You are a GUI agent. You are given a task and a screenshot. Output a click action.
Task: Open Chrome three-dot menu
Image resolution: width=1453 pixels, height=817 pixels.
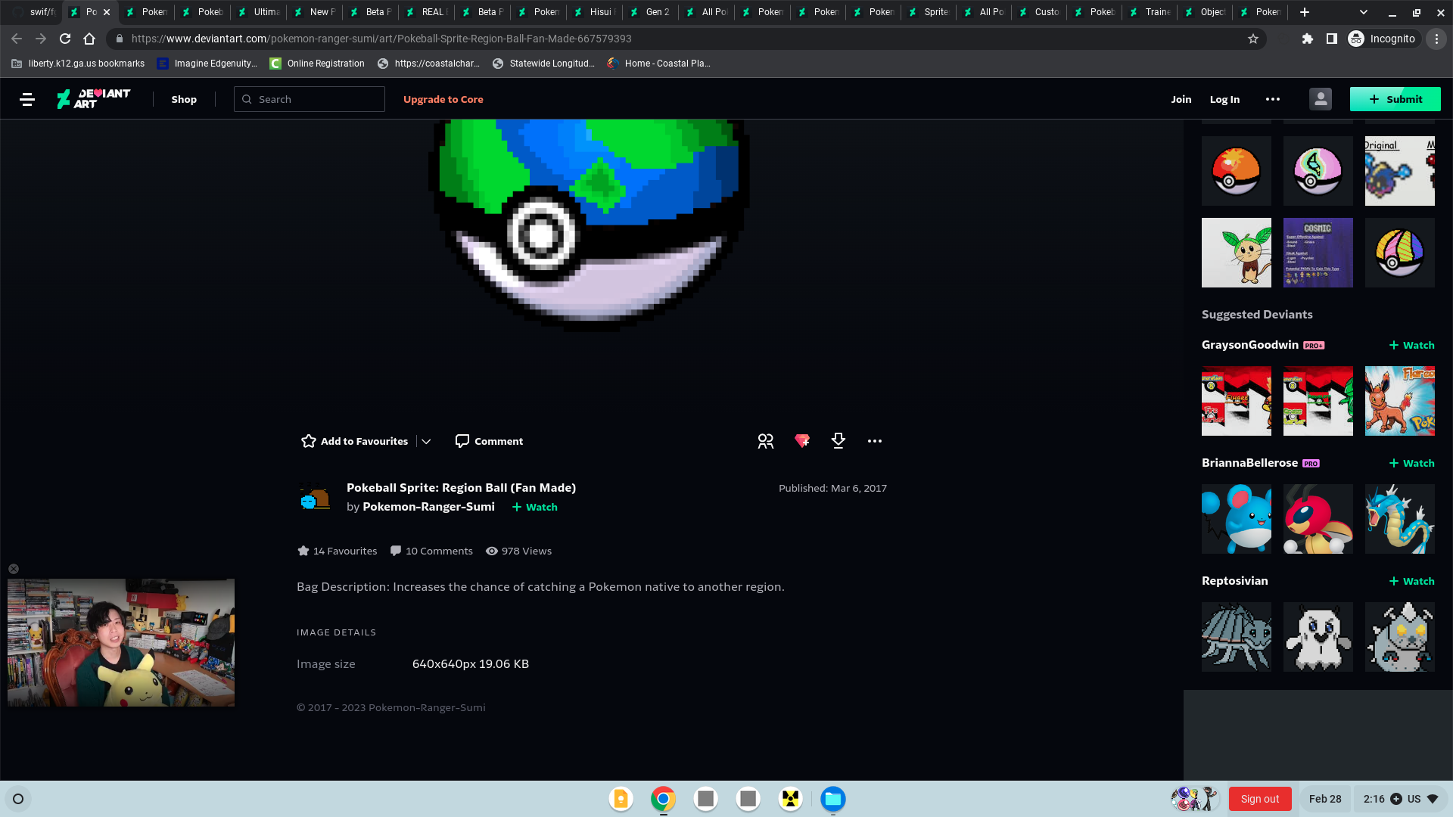click(x=1436, y=39)
